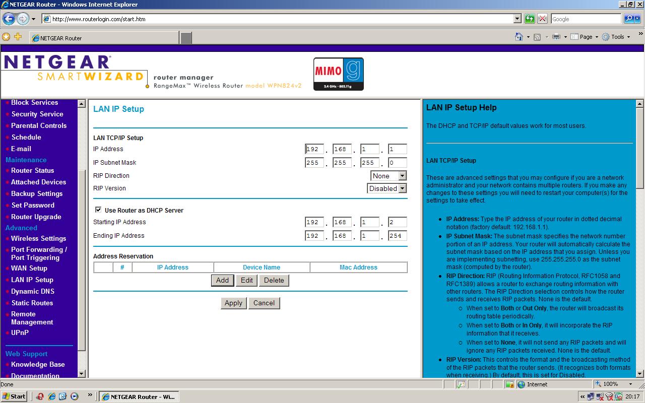Open the Start menu

[14, 396]
